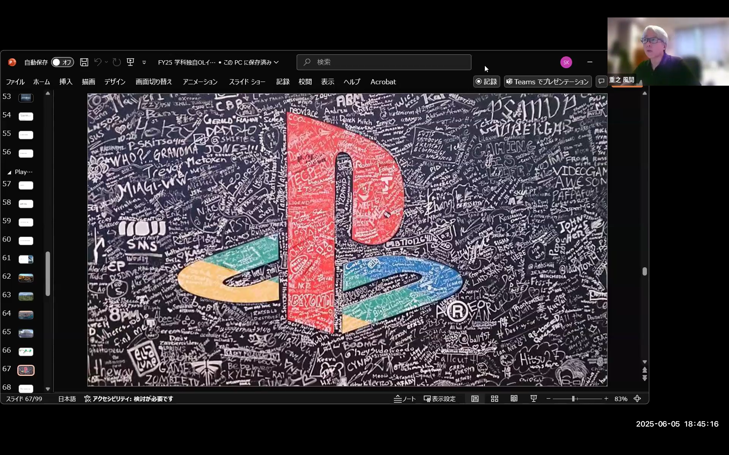Viewport: 729px width, 455px height.
Task: Select slide 63 thumbnail
Action: pos(26,296)
